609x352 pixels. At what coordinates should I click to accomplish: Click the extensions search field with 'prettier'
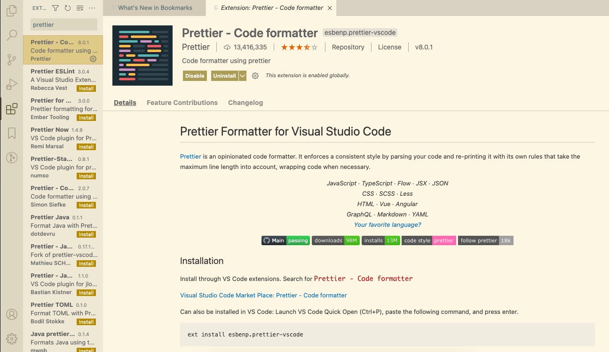coord(64,24)
